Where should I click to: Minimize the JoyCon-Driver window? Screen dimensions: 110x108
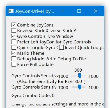tap(63, 11)
